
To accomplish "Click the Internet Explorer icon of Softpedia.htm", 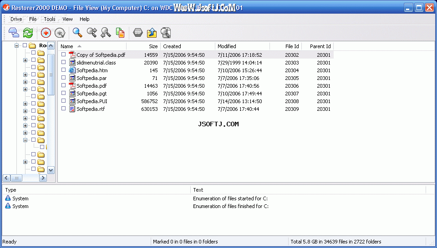I will 72,70.
